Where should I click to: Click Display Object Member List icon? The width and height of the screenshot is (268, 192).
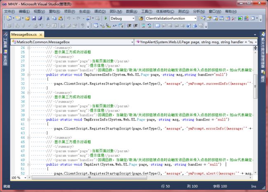point(96,25)
